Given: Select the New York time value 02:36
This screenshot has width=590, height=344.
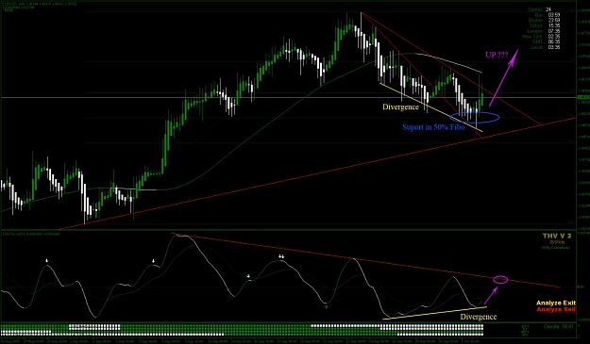Looking at the screenshot, I should tap(554, 37).
